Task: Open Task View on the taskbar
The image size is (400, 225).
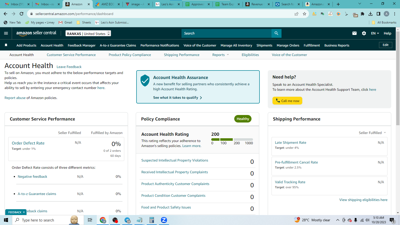Action: 90,220
